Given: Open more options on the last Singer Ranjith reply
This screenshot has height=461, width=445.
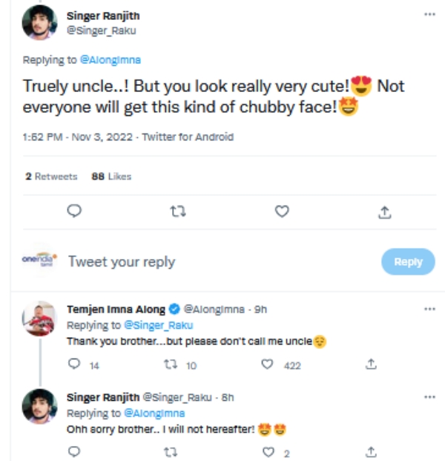Looking at the screenshot, I should (429, 397).
